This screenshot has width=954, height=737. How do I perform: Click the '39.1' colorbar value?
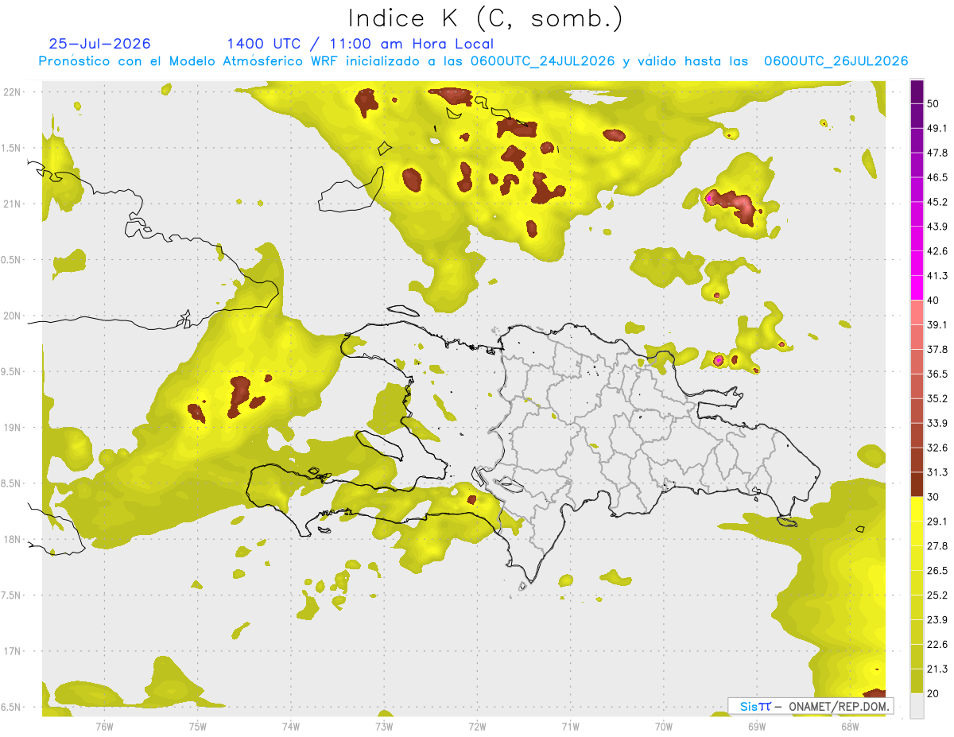tap(937, 324)
